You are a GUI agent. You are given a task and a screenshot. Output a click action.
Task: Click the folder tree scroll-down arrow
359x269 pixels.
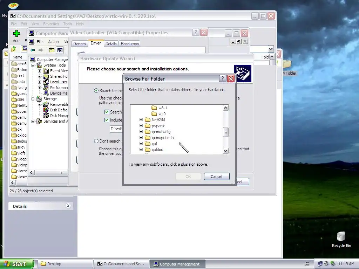pyautogui.click(x=226, y=151)
